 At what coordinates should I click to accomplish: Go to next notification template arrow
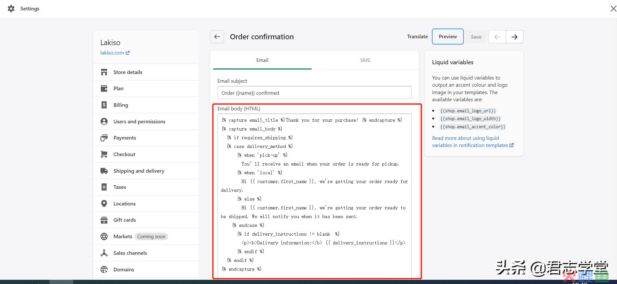pos(515,37)
